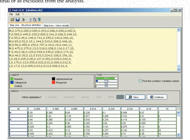Click the 0.095 column header

[74, 109]
